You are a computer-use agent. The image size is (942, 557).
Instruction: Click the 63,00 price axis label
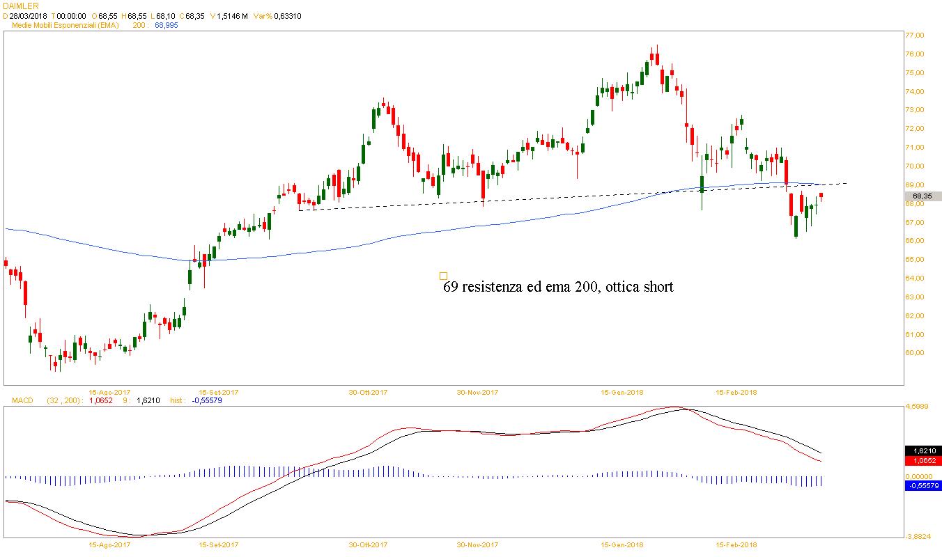click(914, 297)
